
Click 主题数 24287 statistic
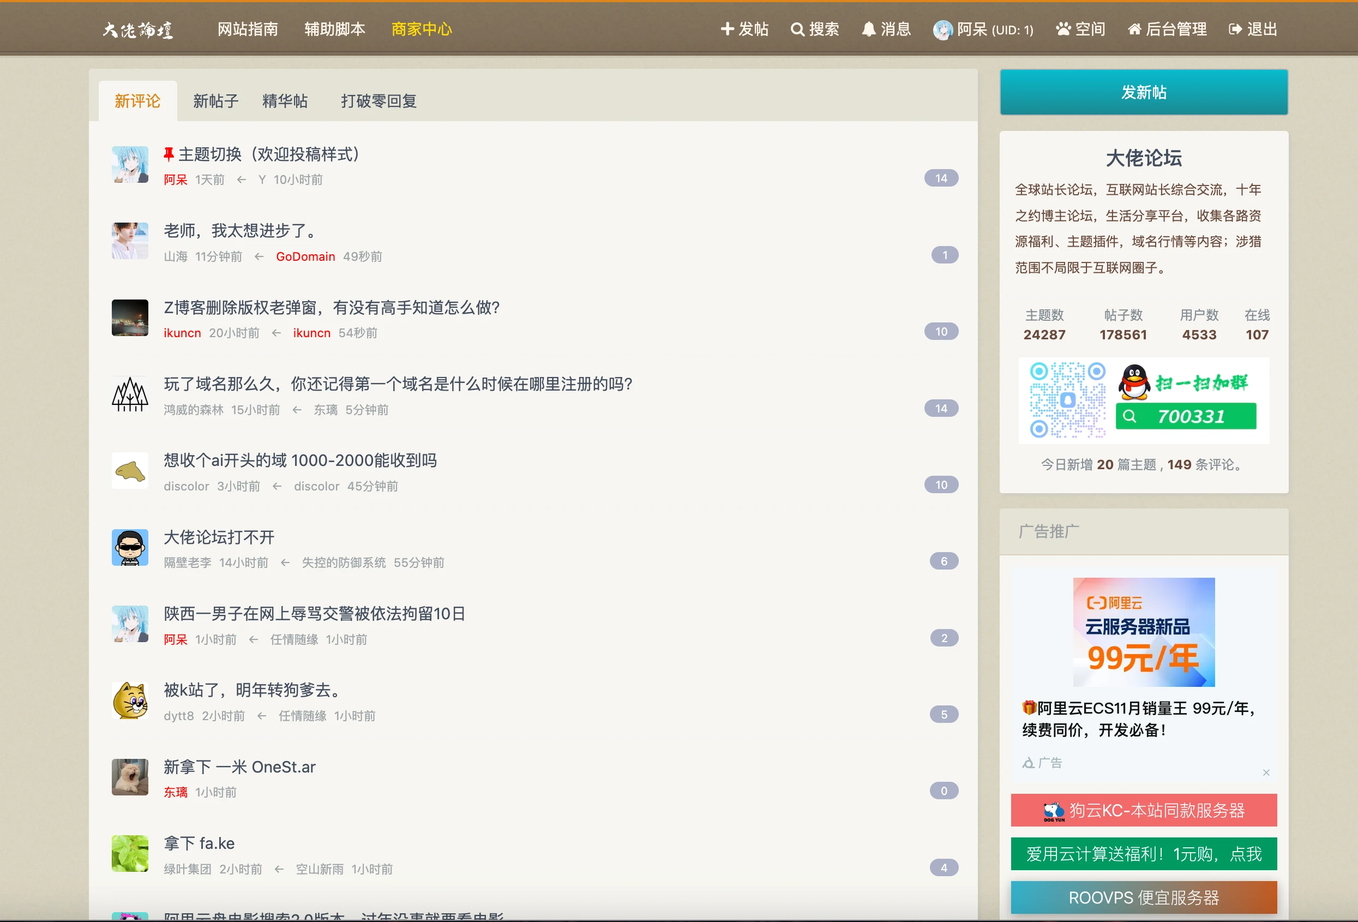coord(1044,325)
